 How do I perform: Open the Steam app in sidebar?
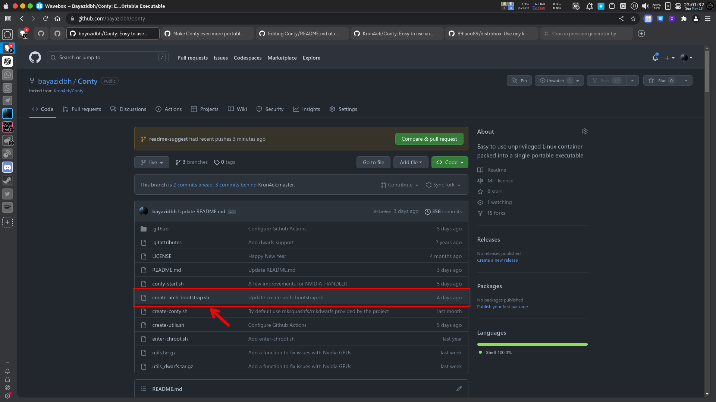click(x=7, y=181)
